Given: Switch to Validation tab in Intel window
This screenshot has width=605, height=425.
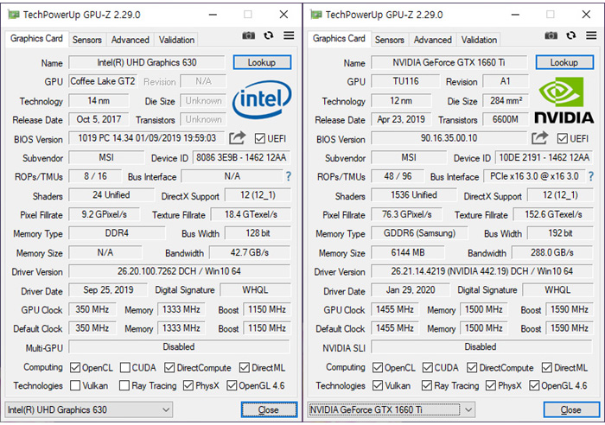Looking at the screenshot, I should (x=176, y=40).
